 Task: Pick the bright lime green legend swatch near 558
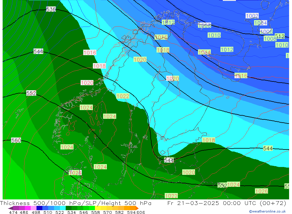coord(92,208)
